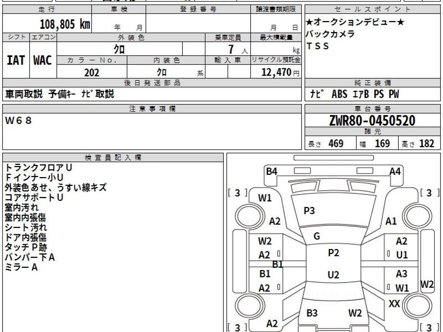Image resolution: width=443 pixels, height=332 pixels.
Task: Select the P3 mark on the hood
Action: pyautogui.click(x=309, y=211)
